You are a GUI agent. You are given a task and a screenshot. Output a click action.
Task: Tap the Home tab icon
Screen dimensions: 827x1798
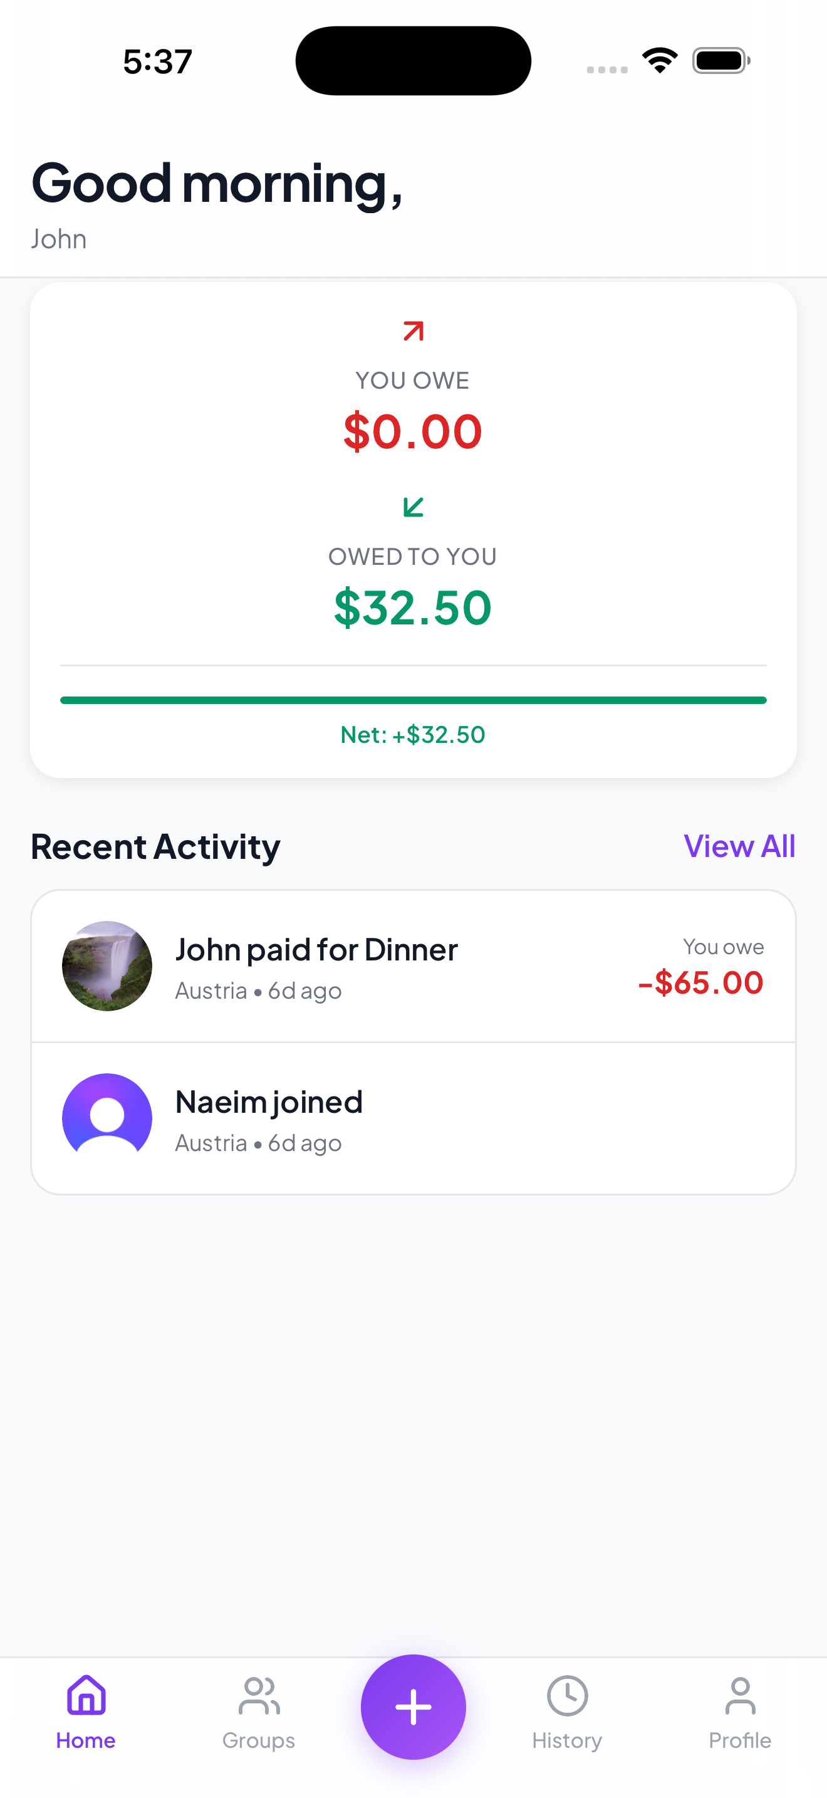(x=86, y=1696)
